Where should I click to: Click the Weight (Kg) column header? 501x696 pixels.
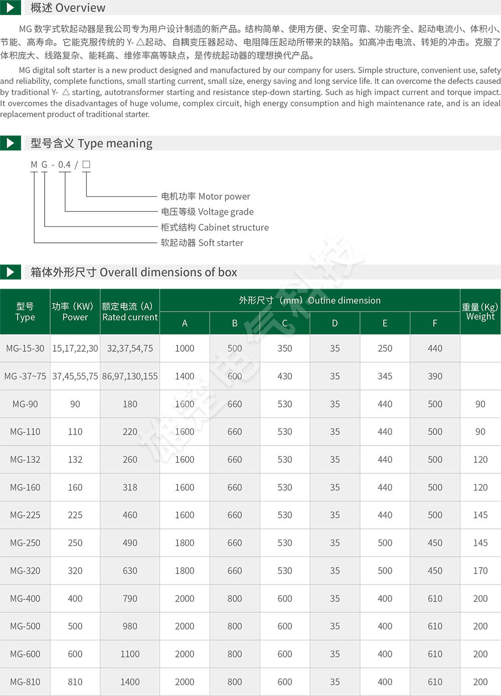(x=480, y=312)
